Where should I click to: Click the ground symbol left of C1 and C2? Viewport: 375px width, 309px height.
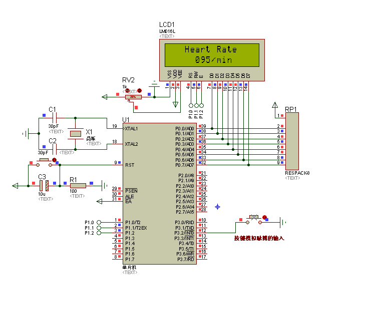(26, 133)
